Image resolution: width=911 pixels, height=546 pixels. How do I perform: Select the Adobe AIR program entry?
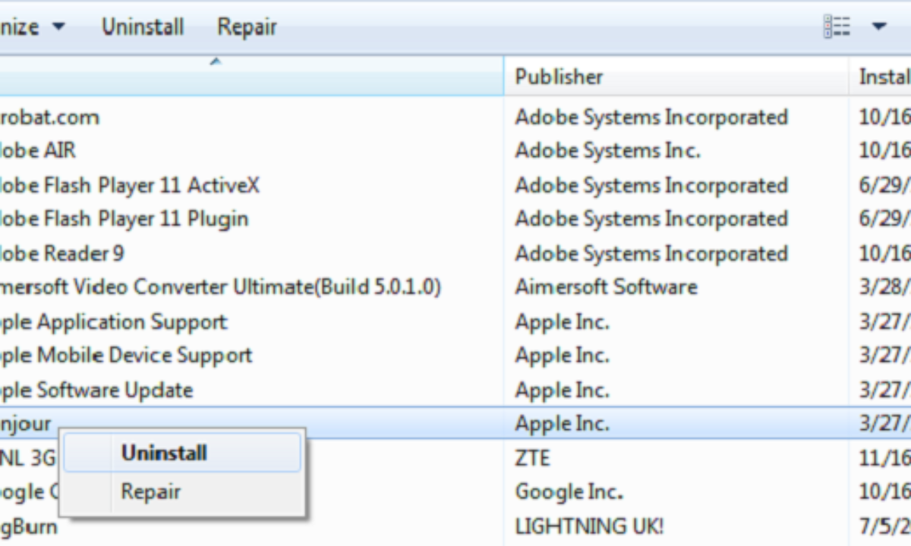point(38,150)
